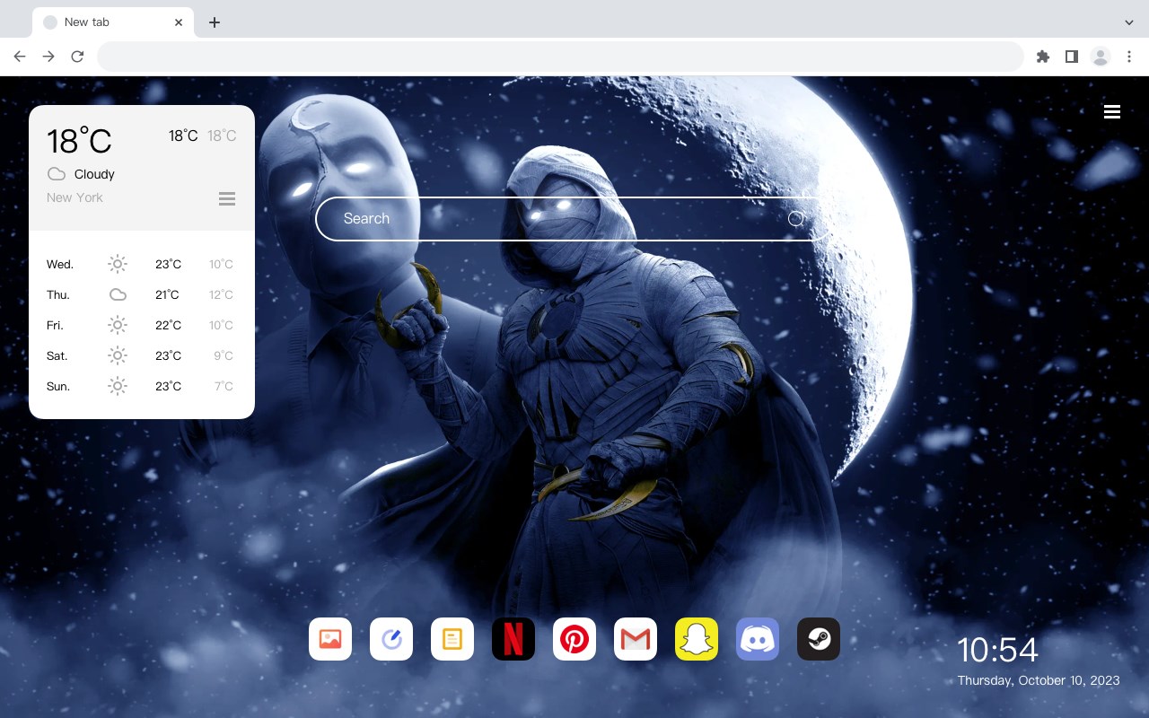Reload the current page

pos(77,57)
